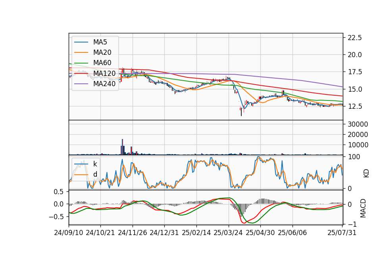Click the 25/02/14 date axis label
Viewport: 381px width, 274px height.
(196, 233)
